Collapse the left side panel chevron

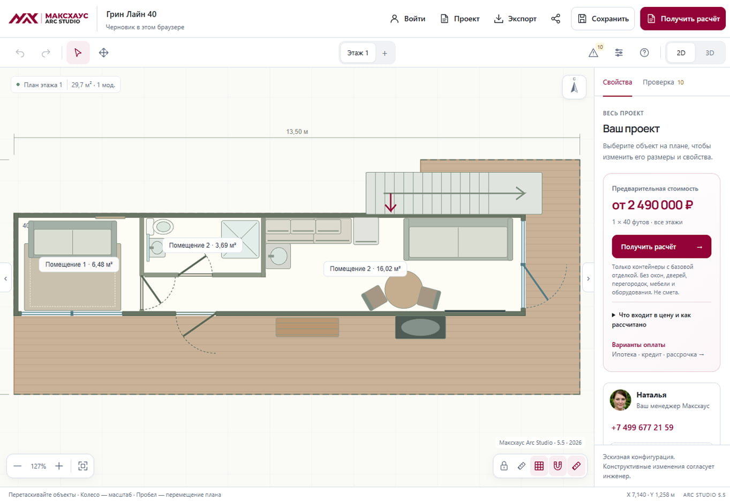pyautogui.click(x=5, y=278)
